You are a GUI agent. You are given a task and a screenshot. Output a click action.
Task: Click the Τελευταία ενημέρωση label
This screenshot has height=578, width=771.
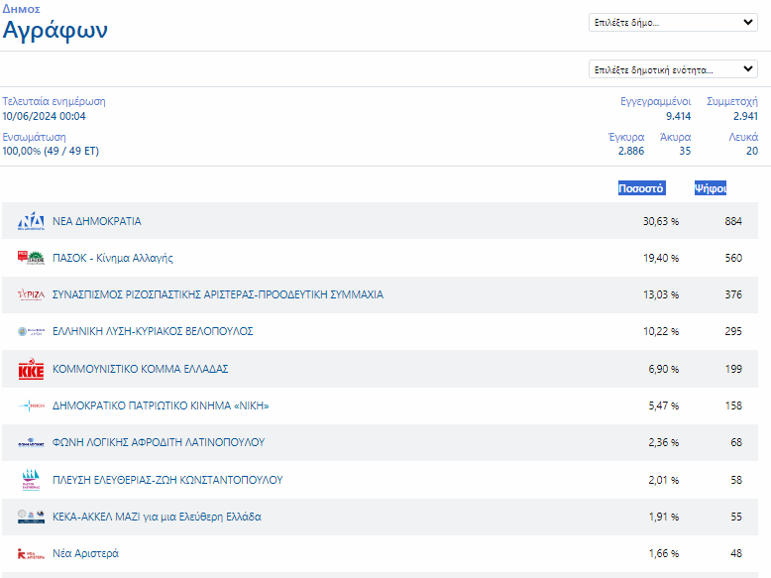tap(54, 101)
